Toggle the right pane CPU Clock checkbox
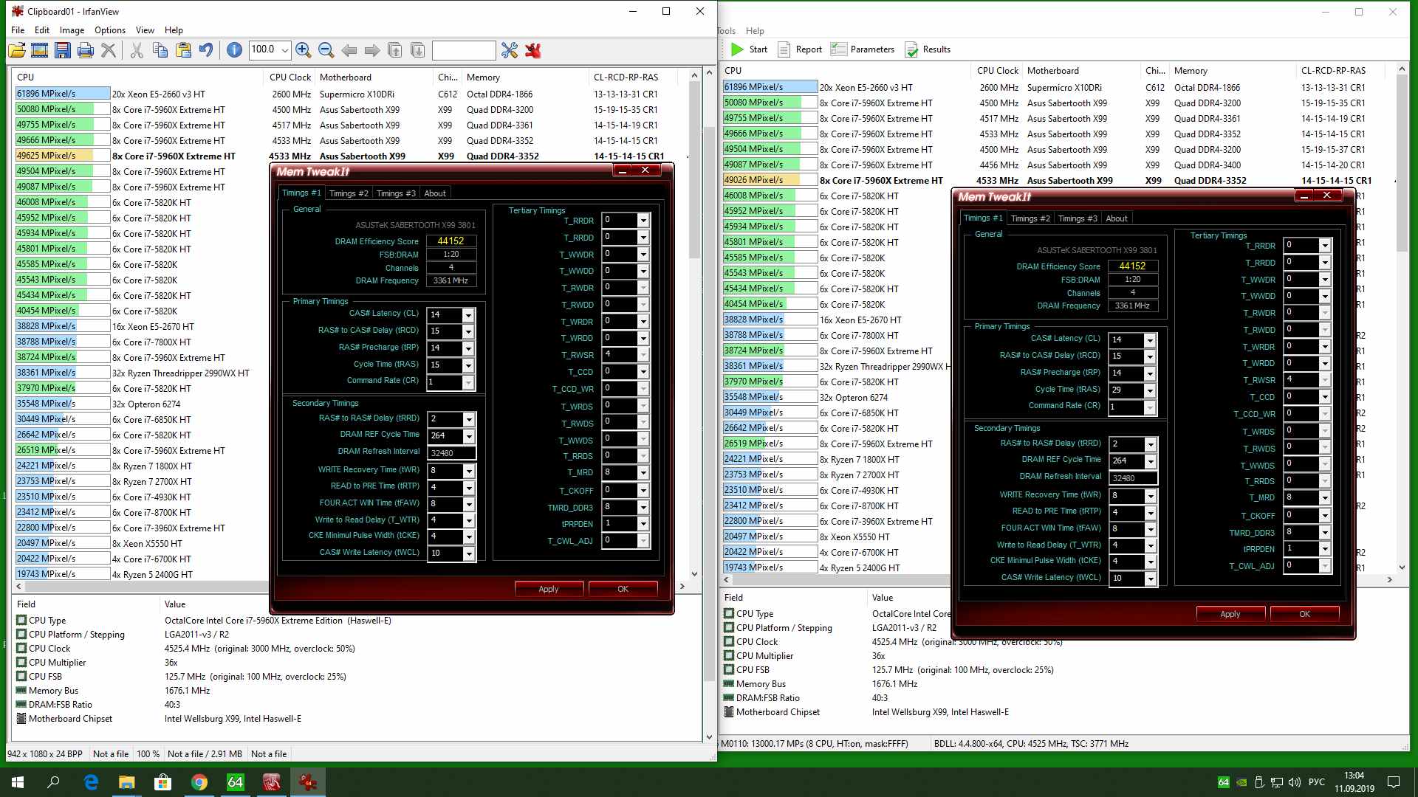Screen dimensions: 1418x797 coord(729,642)
